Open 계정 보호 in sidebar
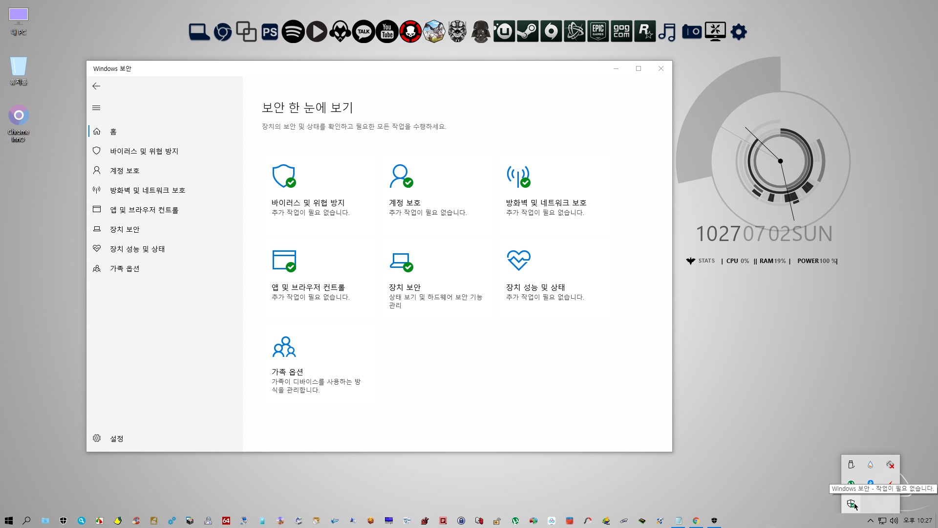This screenshot has width=938, height=528. pyautogui.click(x=165, y=171)
